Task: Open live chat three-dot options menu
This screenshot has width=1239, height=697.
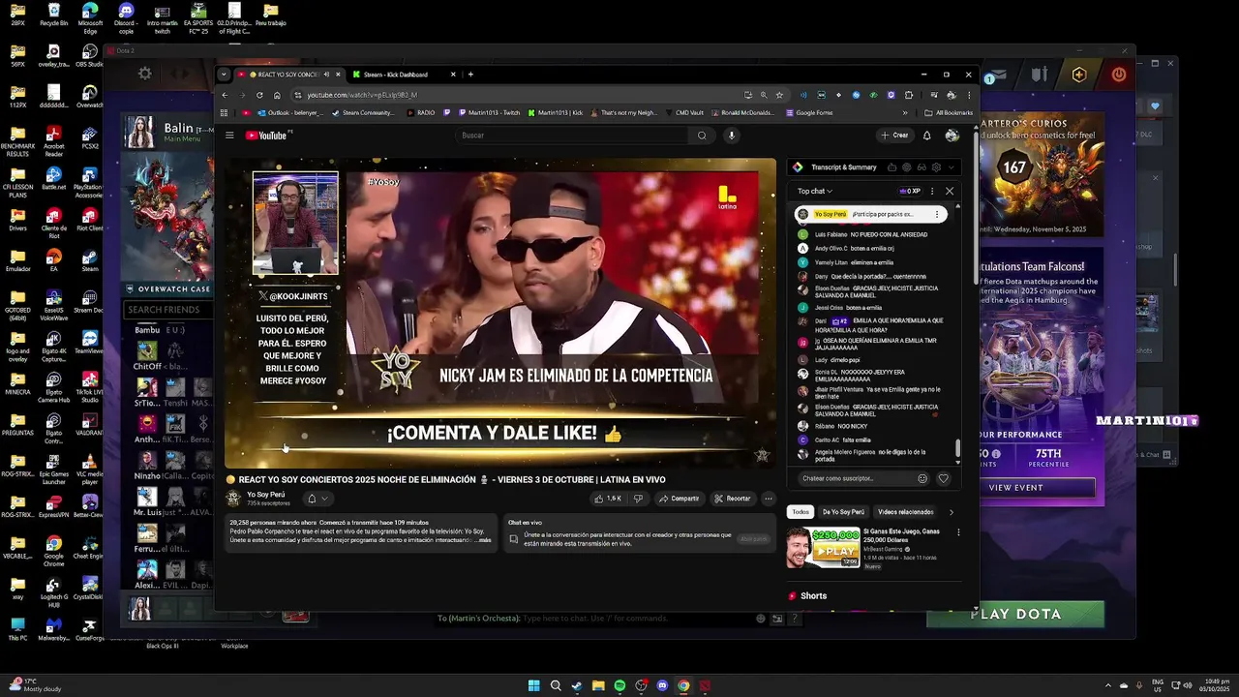Action: coord(932,191)
